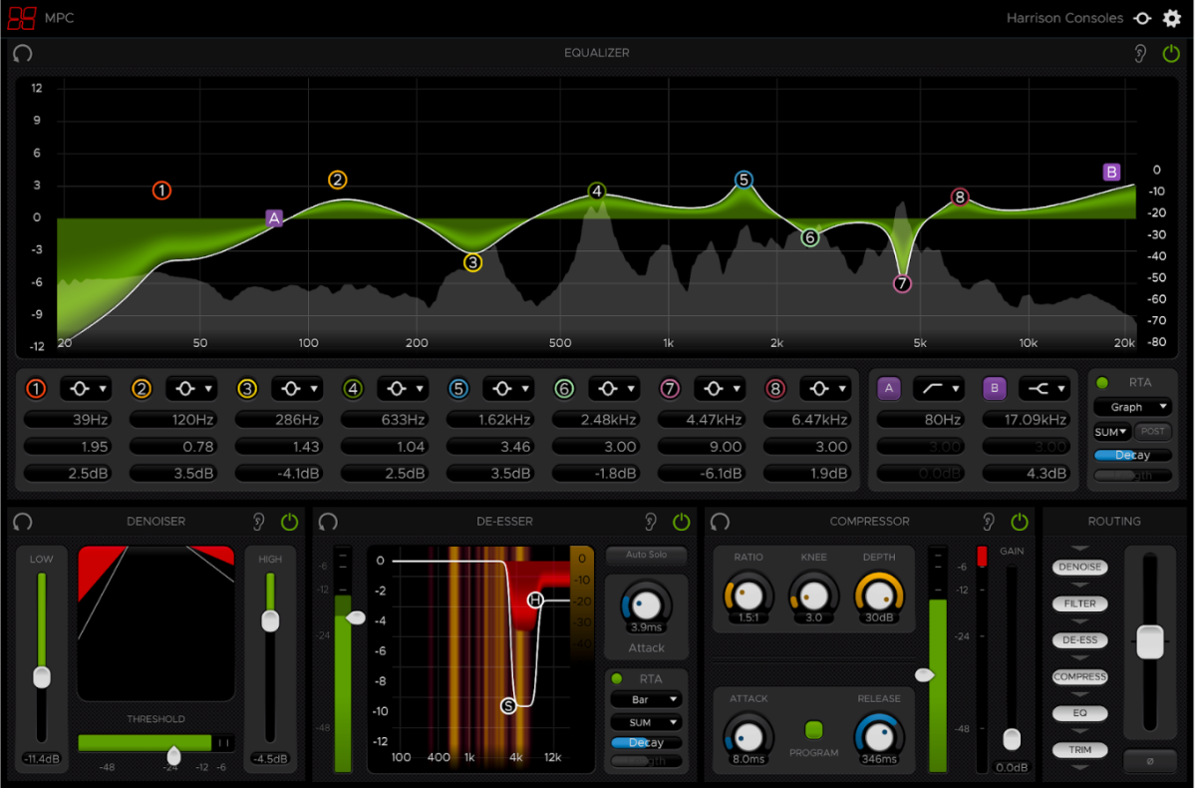Adjust the EQ RTA Decay slider
Screen dimensions: 1196x788
(1132, 455)
